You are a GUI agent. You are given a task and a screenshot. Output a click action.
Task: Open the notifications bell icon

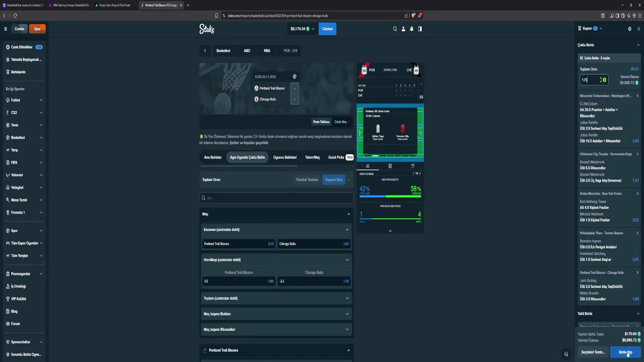pos(412,29)
